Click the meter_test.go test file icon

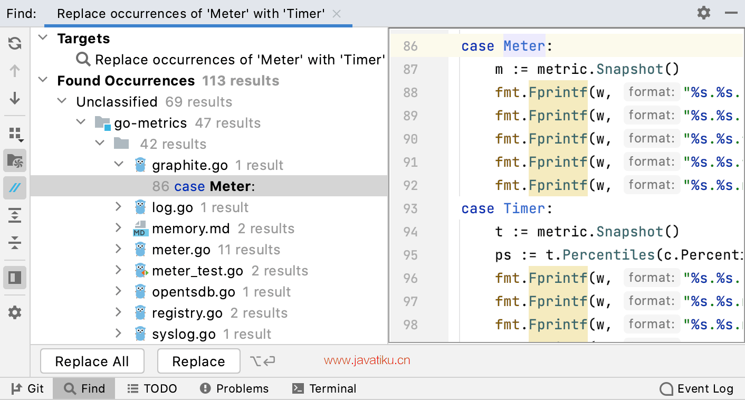point(140,270)
